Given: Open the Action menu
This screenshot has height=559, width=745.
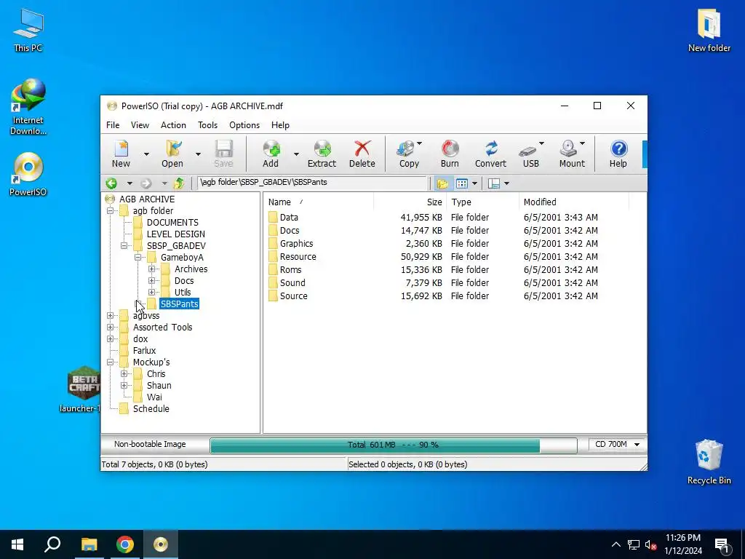Looking at the screenshot, I should [173, 125].
